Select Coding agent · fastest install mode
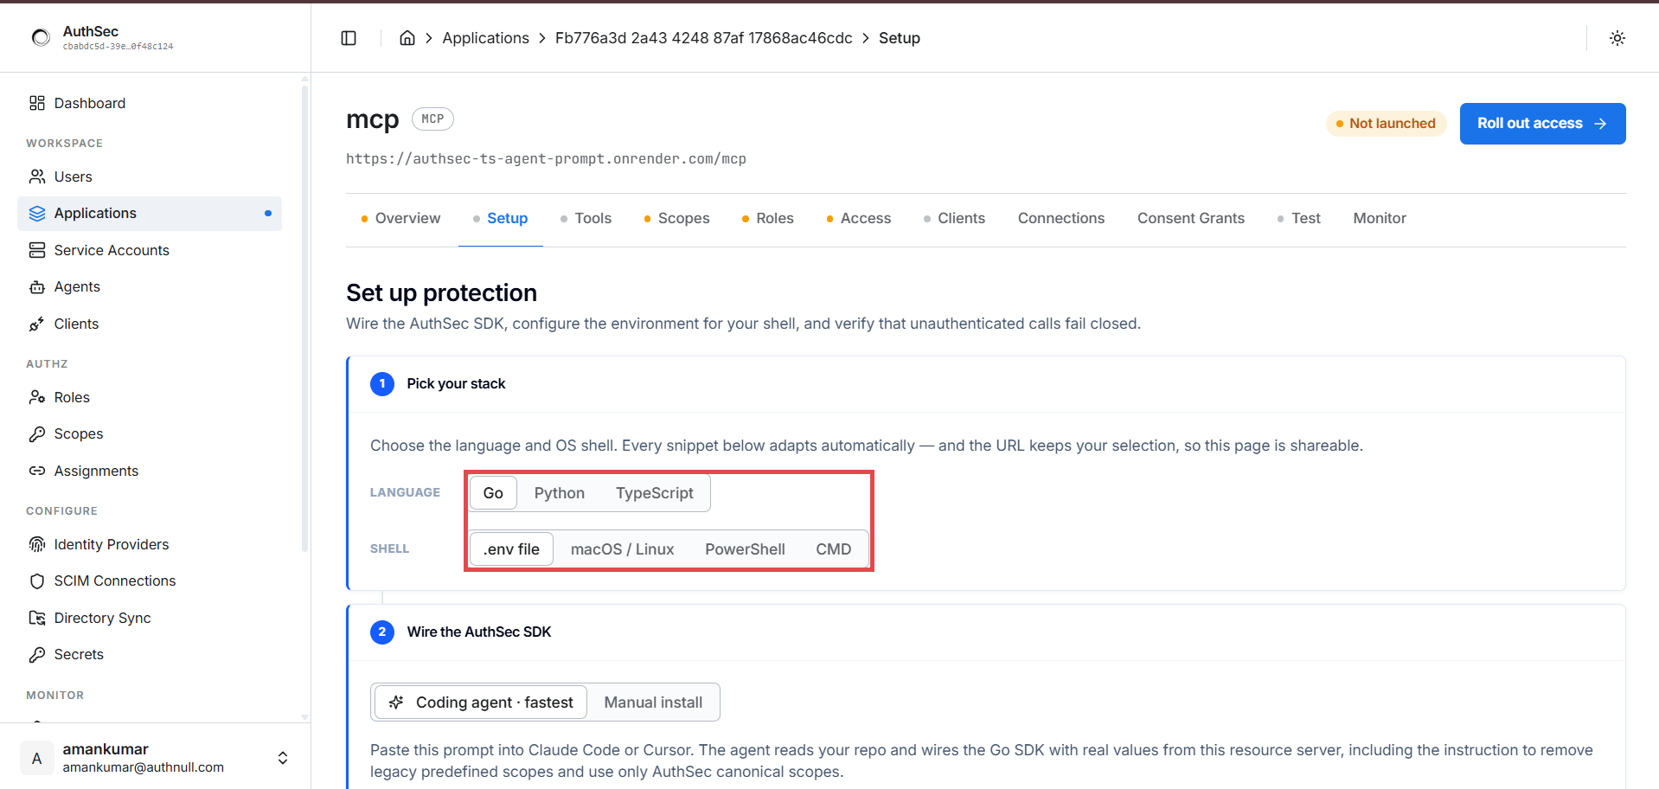This screenshot has height=789, width=1659. click(x=481, y=702)
